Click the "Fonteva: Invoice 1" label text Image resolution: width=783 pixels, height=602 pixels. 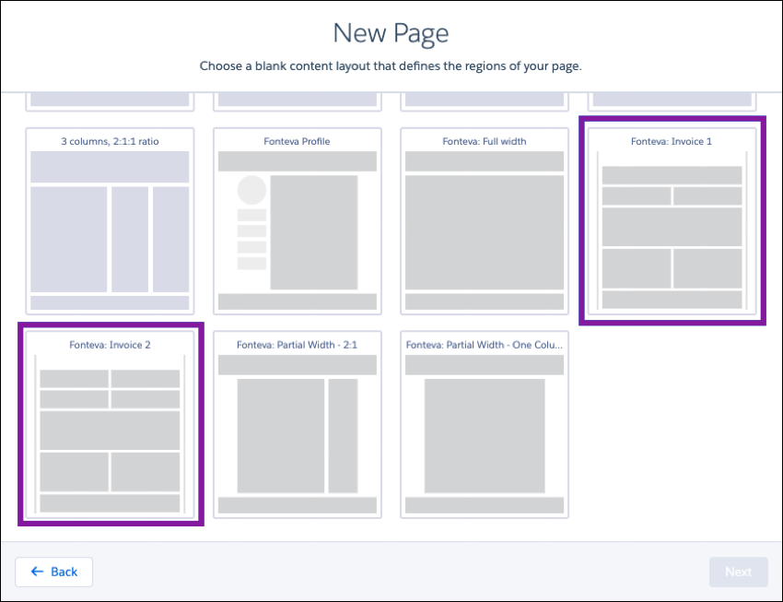click(672, 141)
